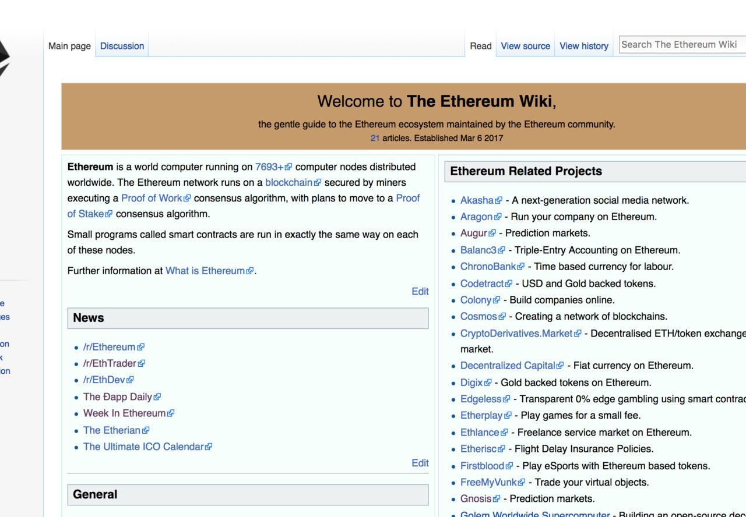
Task: Open the FreeMyVunk project link
Action: click(488, 482)
